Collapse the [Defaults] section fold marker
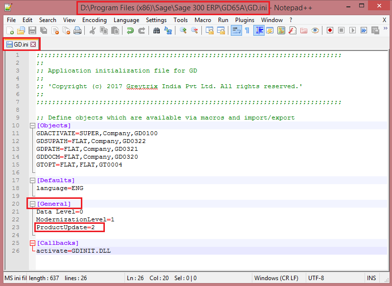 (x=32, y=180)
